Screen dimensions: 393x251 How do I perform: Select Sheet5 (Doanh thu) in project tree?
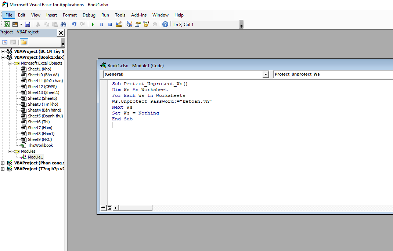[45, 116]
